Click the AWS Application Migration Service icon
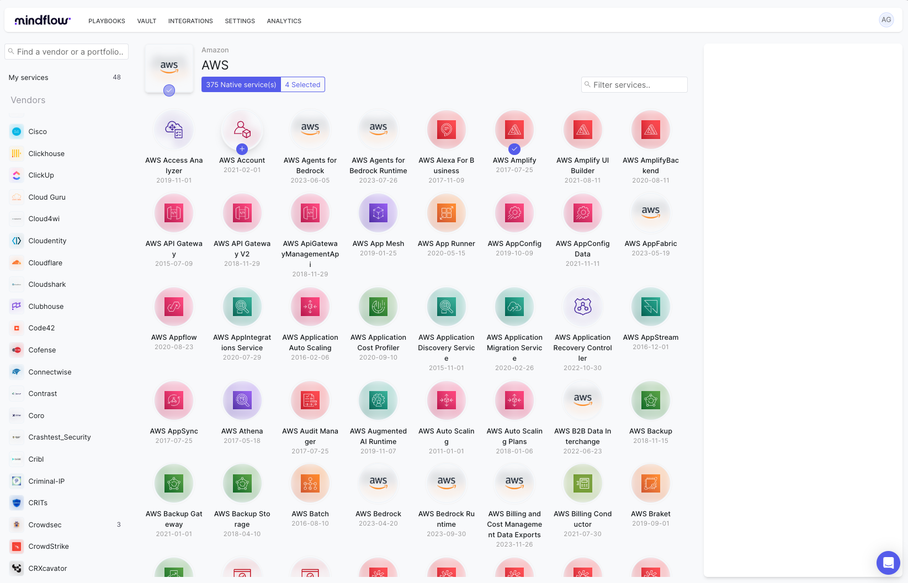Screen dimensions: 908x583 pyautogui.click(x=514, y=307)
